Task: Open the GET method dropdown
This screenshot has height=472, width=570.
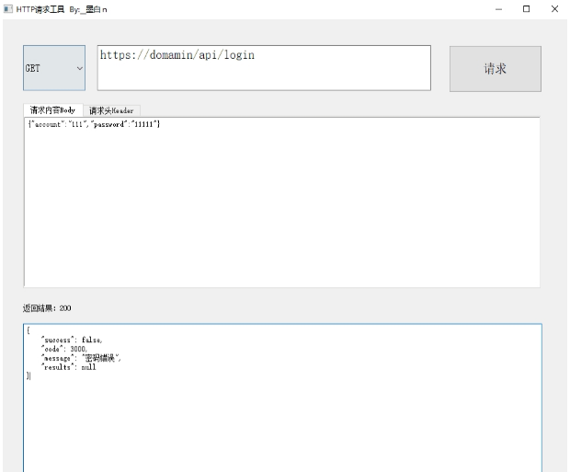Action: [54, 68]
